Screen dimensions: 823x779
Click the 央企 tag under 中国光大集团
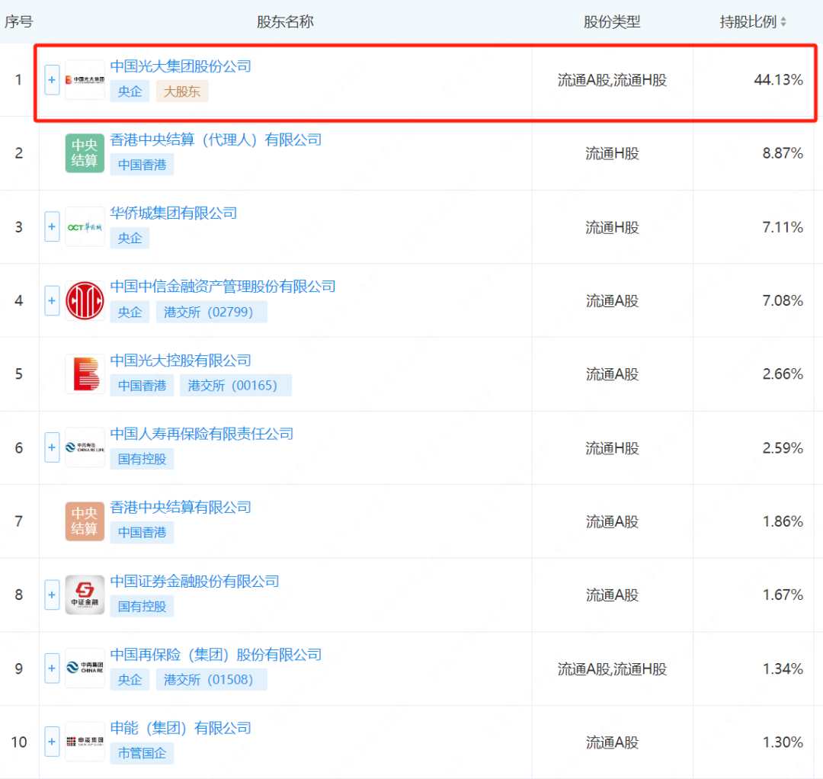[x=130, y=91]
